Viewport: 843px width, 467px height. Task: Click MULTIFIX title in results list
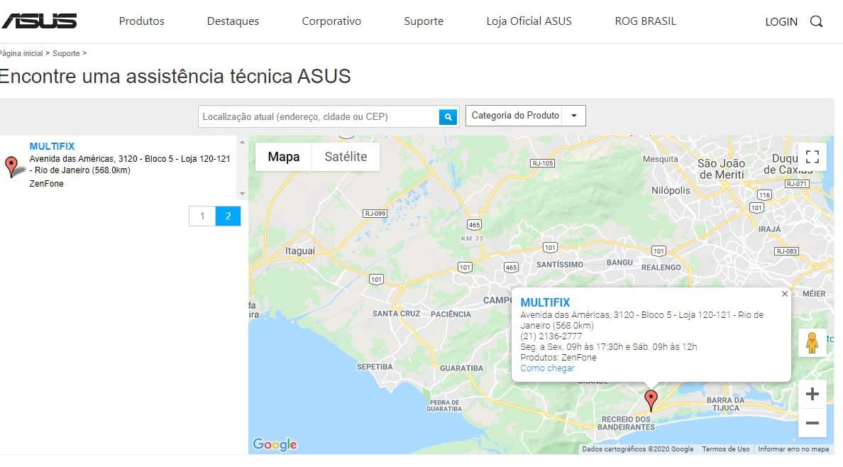[x=52, y=146]
